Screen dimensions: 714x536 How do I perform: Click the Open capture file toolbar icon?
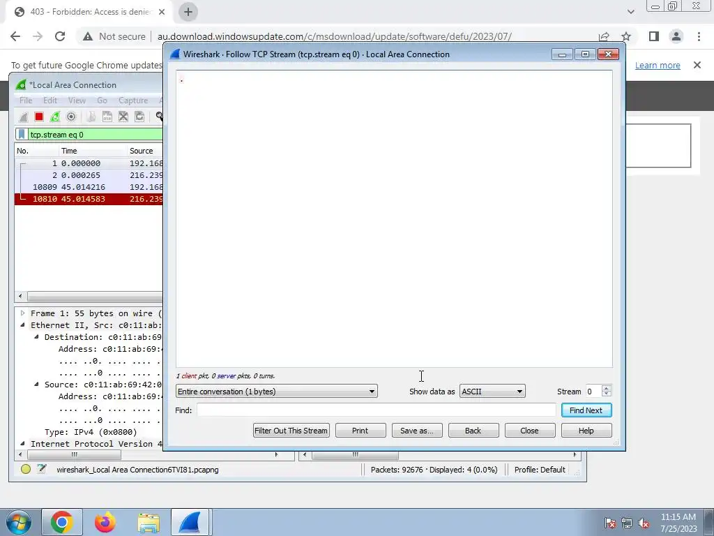[91, 117]
